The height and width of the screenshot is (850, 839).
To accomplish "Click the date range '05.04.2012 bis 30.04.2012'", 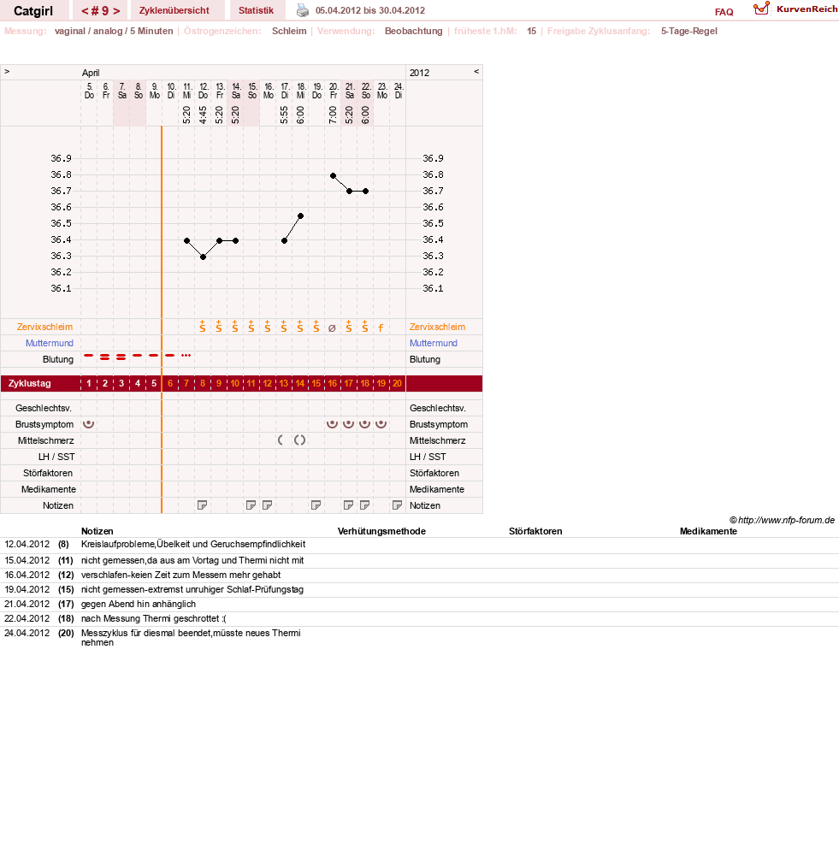I will (x=370, y=10).
